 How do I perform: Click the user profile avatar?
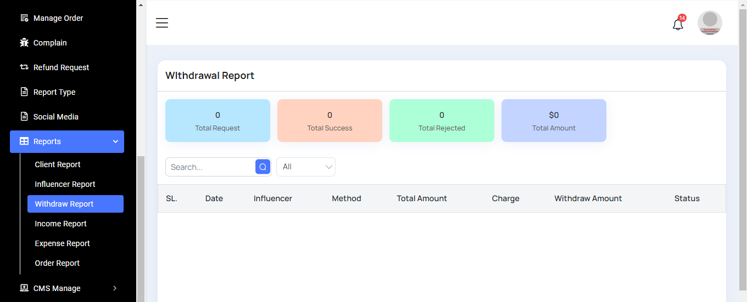click(710, 23)
